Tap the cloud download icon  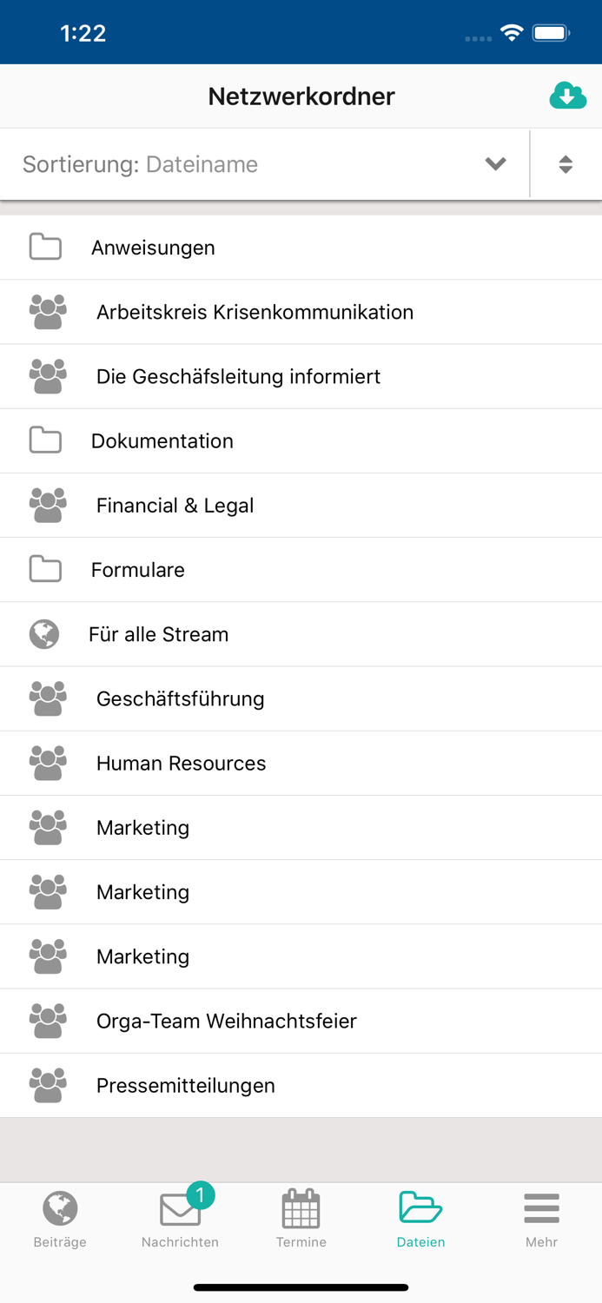pyautogui.click(x=567, y=96)
